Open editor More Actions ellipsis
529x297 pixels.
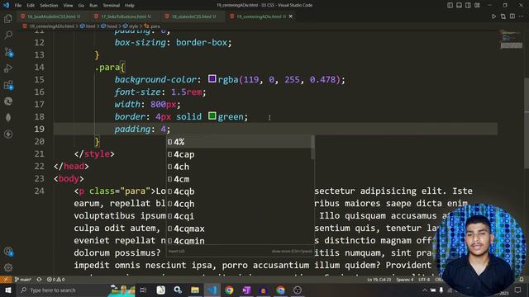coord(522,16)
